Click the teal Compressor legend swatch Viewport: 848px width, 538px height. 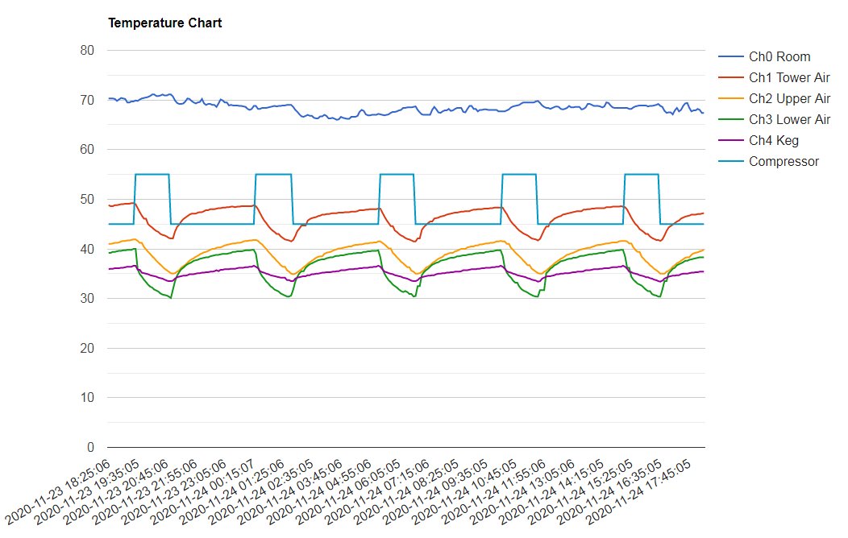[x=730, y=162]
